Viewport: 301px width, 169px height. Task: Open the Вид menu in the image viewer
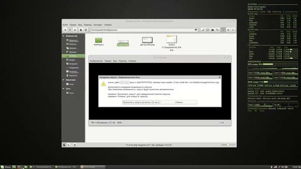(x=115, y=61)
